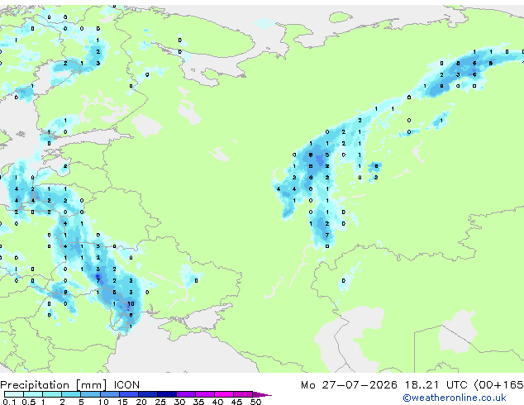Image resolution: width=524 pixels, height=405 pixels.
Task: Click the 'Mo 27-07-2026' date text
Action: [x=349, y=385]
